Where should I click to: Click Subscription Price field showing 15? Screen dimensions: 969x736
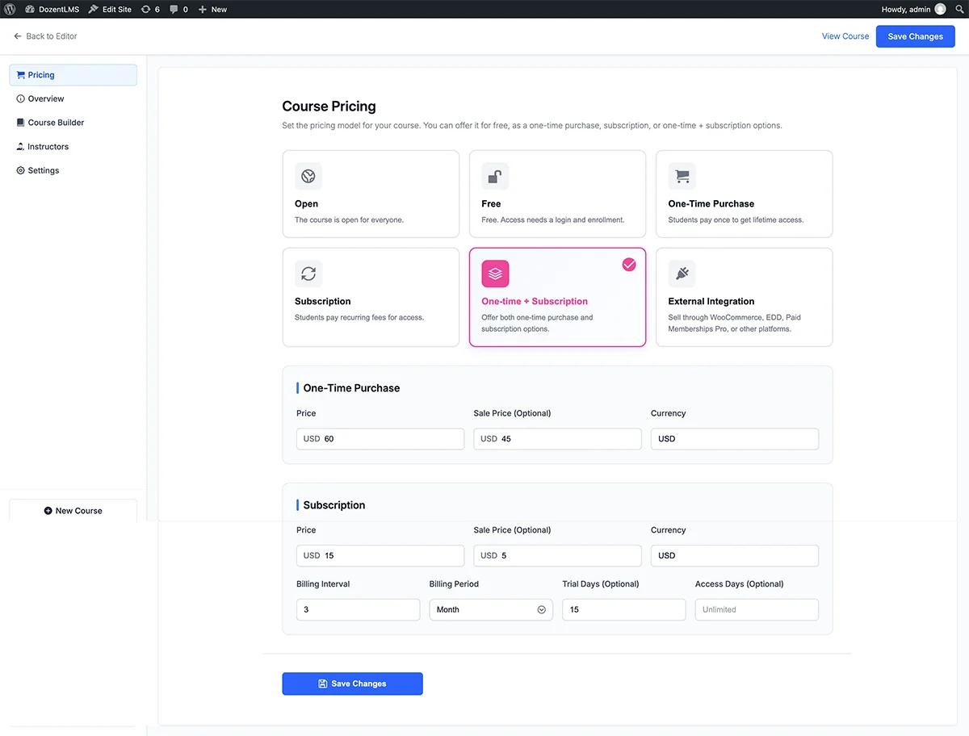point(380,556)
